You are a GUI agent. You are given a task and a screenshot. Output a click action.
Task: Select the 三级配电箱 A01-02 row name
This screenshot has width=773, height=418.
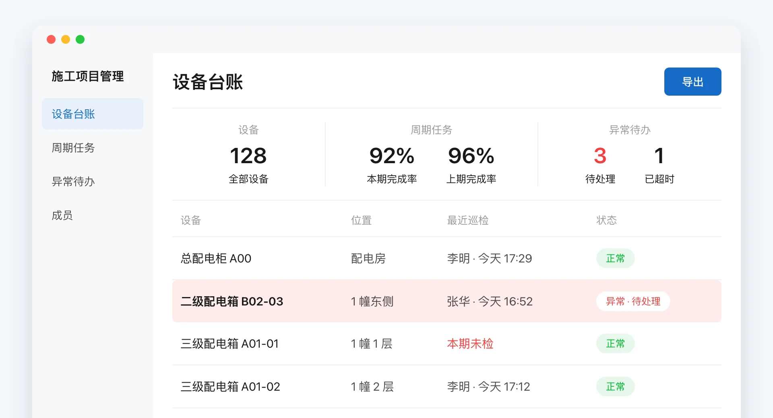pyautogui.click(x=230, y=387)
